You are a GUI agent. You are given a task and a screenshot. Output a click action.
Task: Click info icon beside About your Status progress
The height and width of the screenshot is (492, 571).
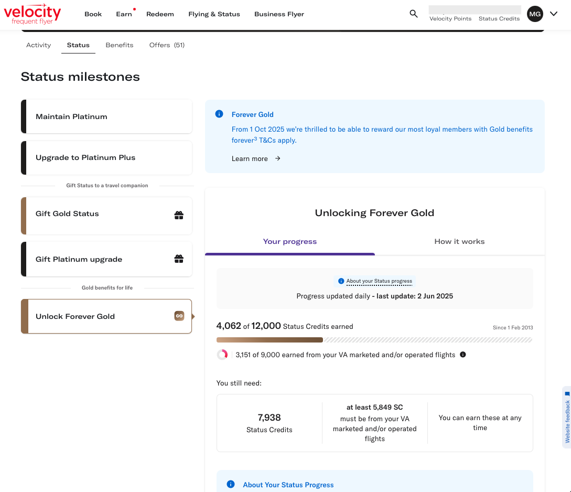341,281
